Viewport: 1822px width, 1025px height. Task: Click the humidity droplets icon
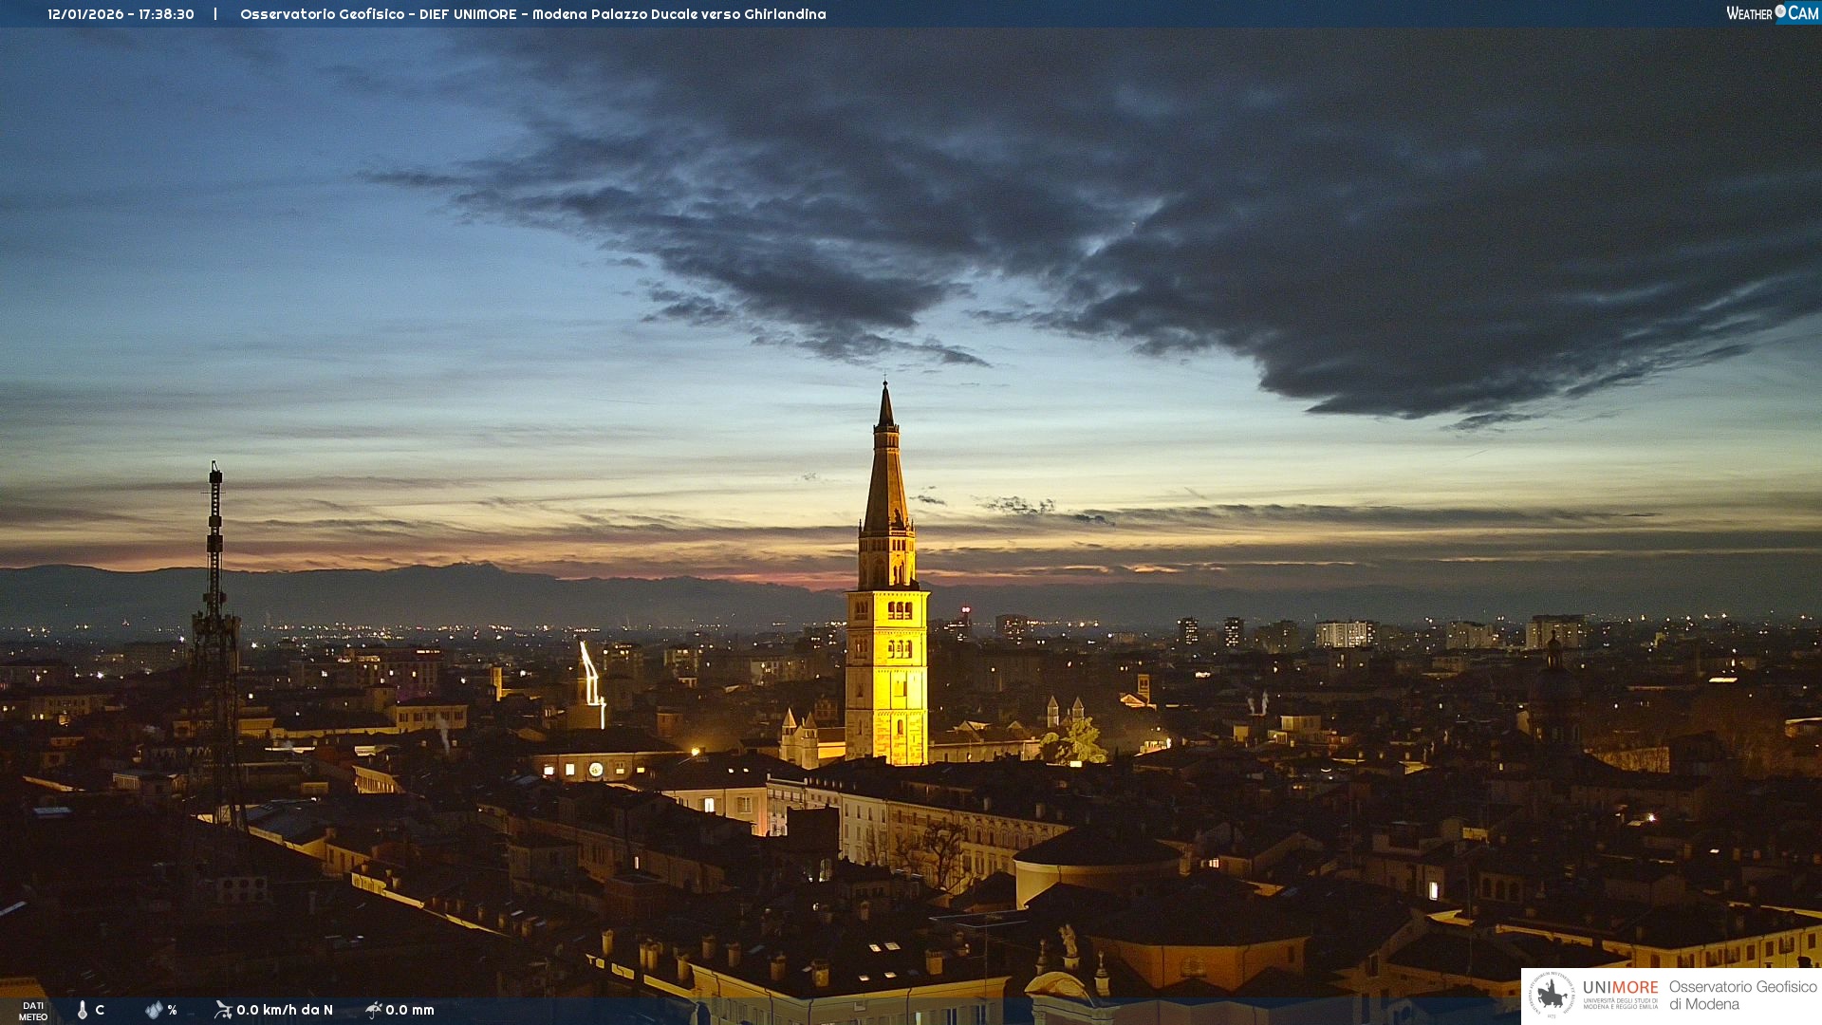[x=154, y=1010]
